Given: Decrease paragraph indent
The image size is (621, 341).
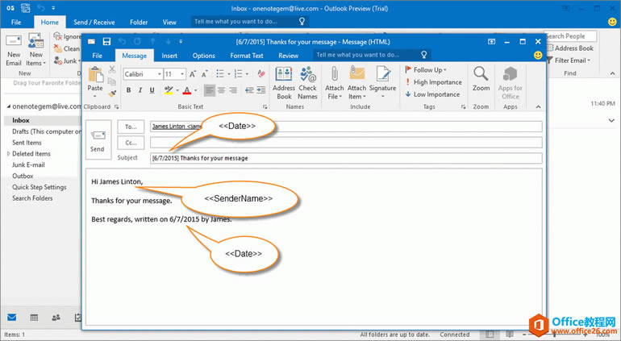Looking at the screenshot, I should tap(249, 90).
